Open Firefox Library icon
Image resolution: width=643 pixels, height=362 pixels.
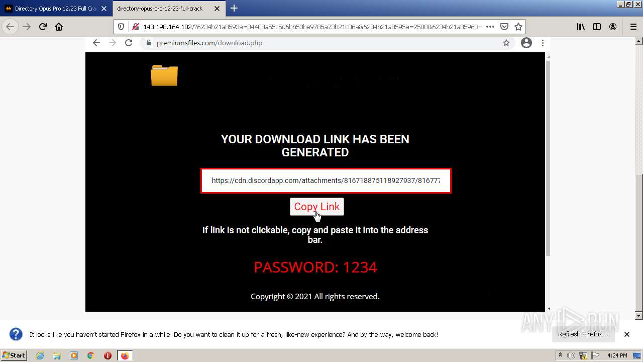pos(581,27)
